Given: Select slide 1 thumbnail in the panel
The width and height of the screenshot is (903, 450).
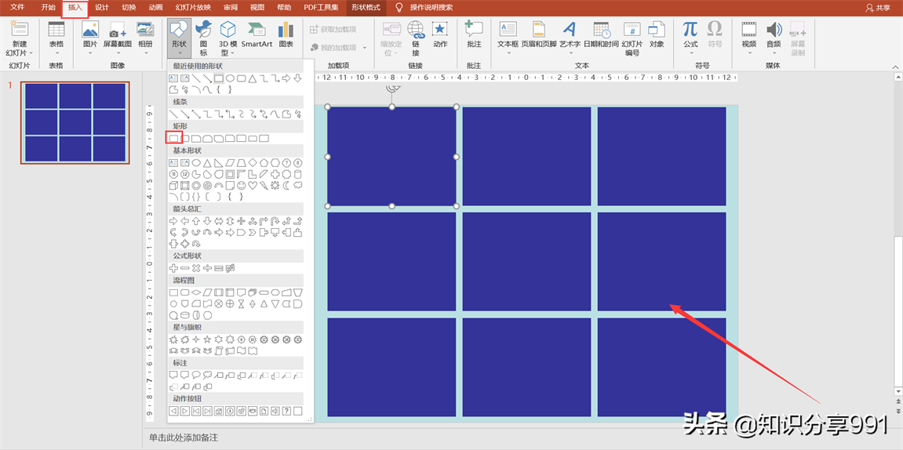Looking at the screenshot, I should pyautogui.click(x=75, y=123).
